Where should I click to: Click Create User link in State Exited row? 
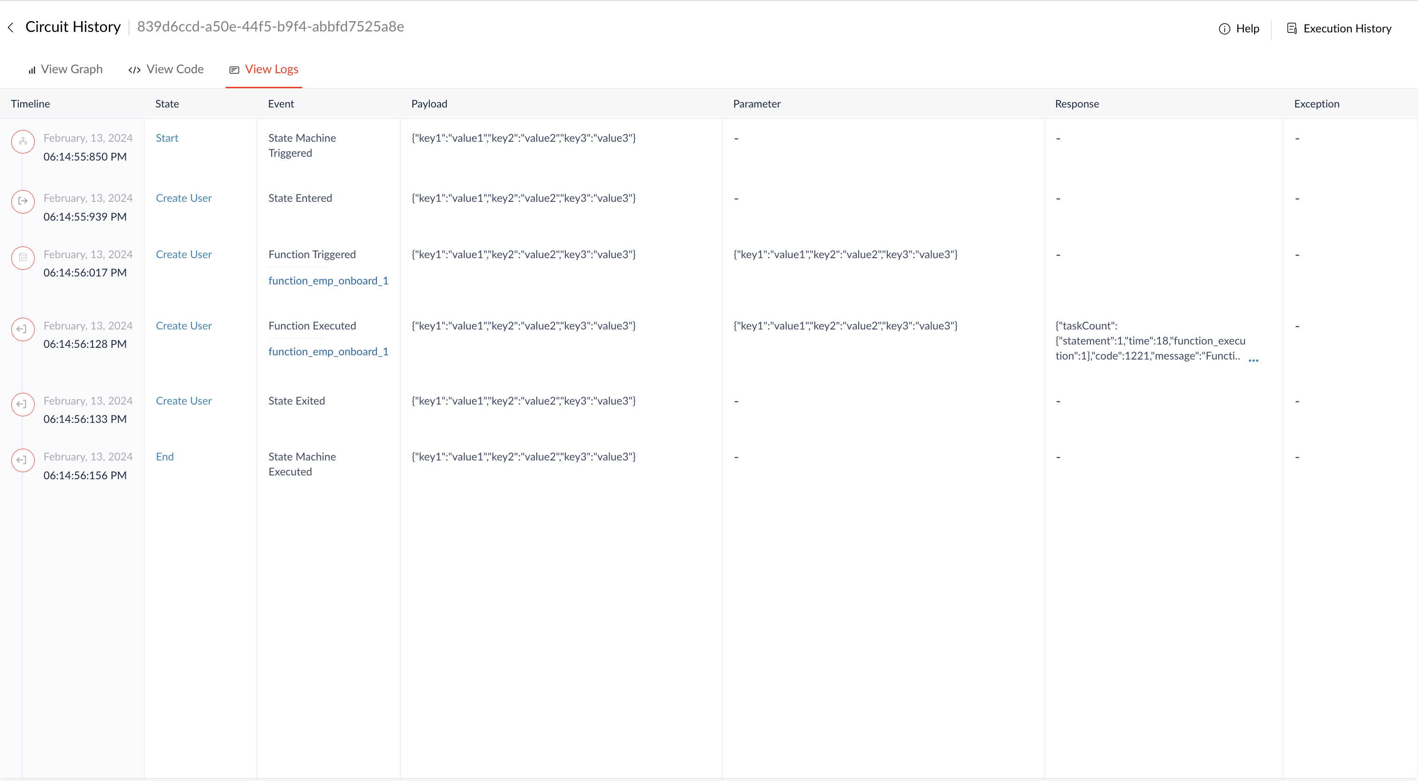(183, 400)
